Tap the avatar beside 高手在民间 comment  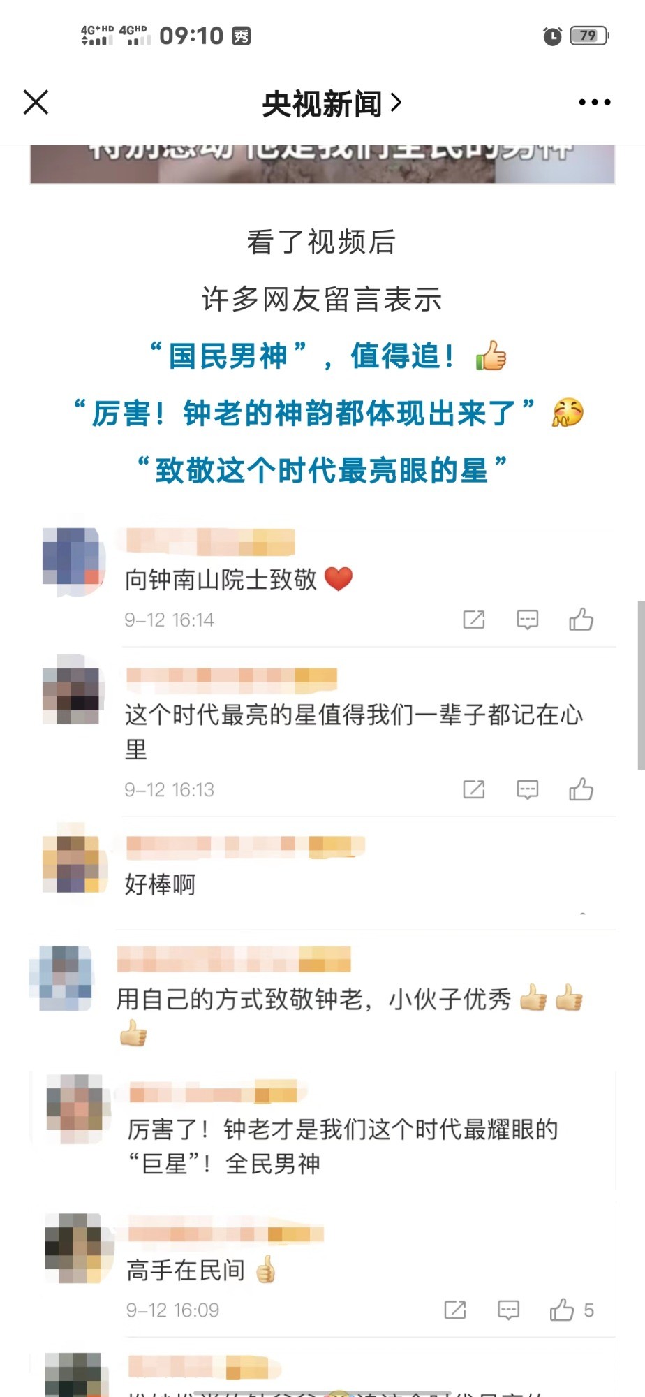[78, 1248]
